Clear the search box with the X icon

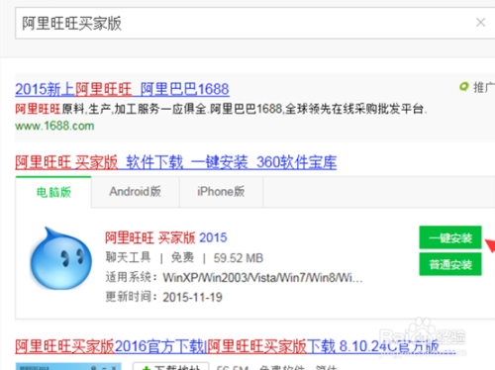480,23
